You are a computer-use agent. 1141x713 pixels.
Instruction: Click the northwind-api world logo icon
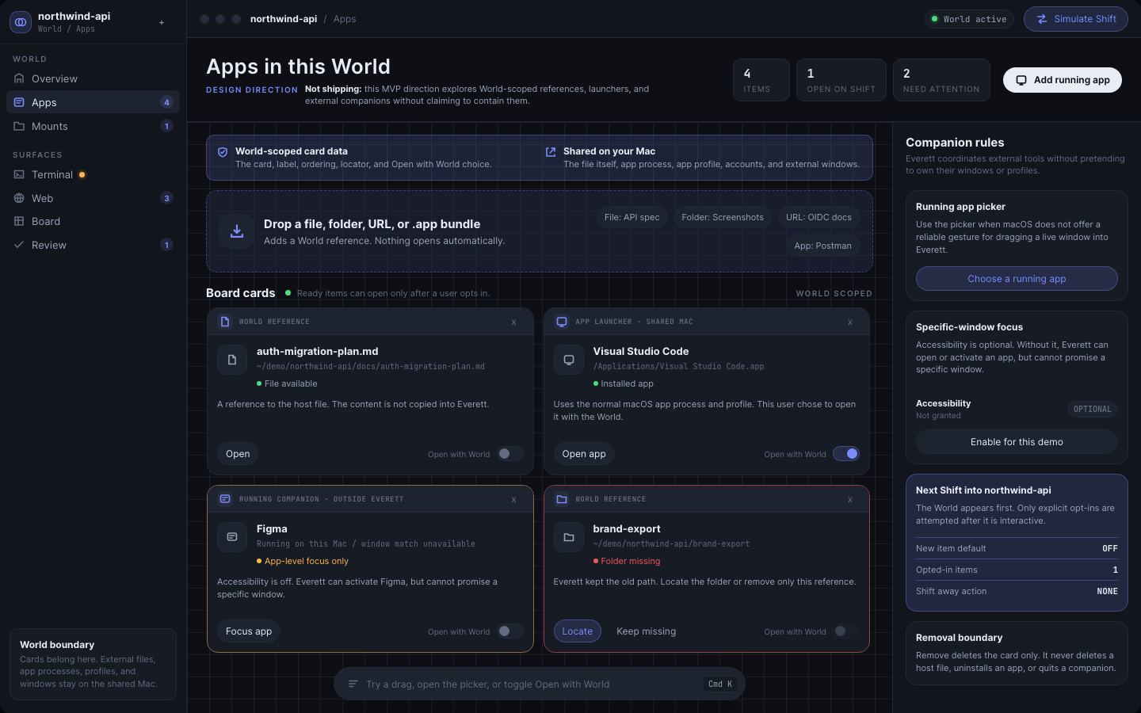tap(21, 22)
